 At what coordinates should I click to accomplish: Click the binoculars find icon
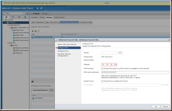point(33,81)
